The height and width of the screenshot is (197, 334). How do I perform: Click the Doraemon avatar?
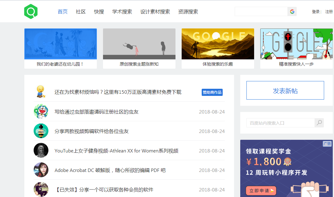click(x=41, y=111)
